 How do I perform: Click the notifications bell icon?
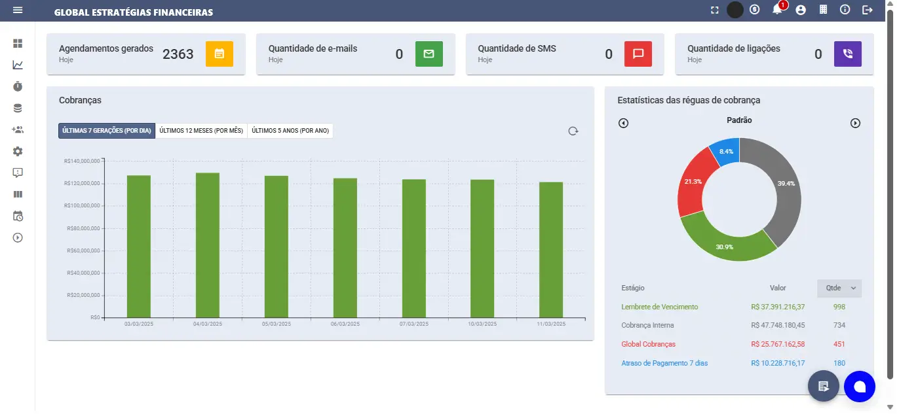point(777,10)
